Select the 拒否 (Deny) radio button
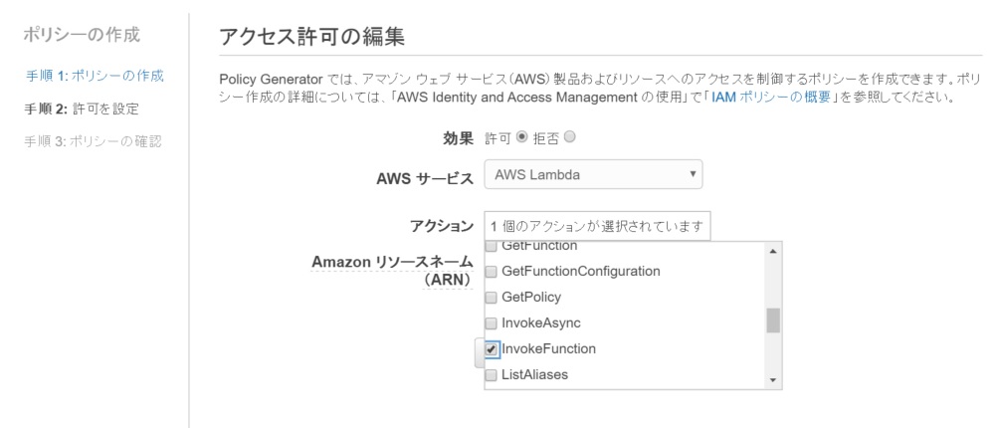997x428 pixels. 569,136
